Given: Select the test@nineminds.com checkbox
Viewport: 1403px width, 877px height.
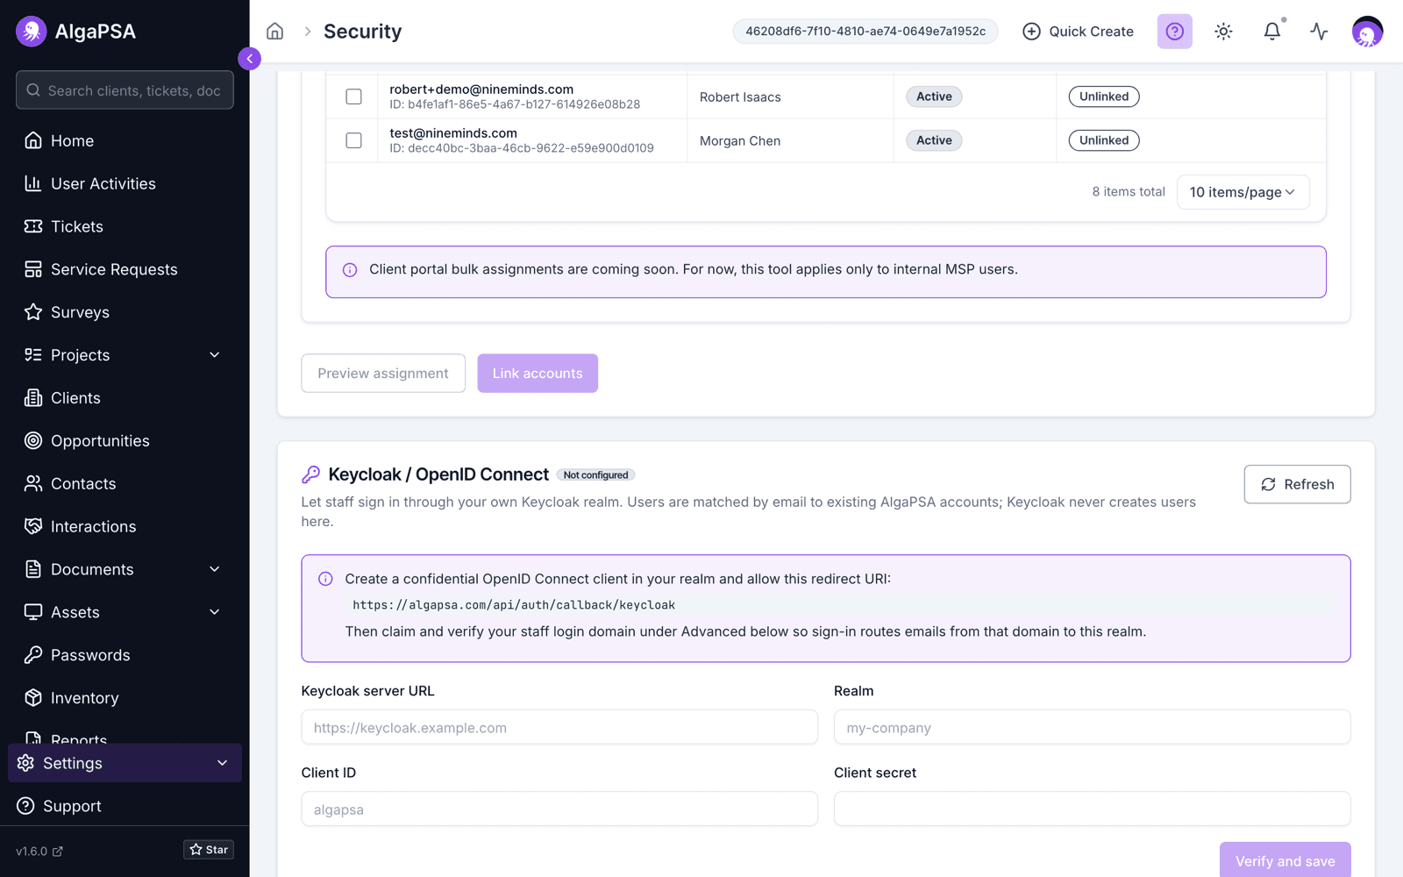Looking at the screenshot, I should (353, 140).
